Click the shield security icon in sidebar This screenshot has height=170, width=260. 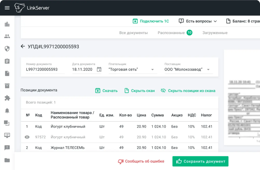7,49
